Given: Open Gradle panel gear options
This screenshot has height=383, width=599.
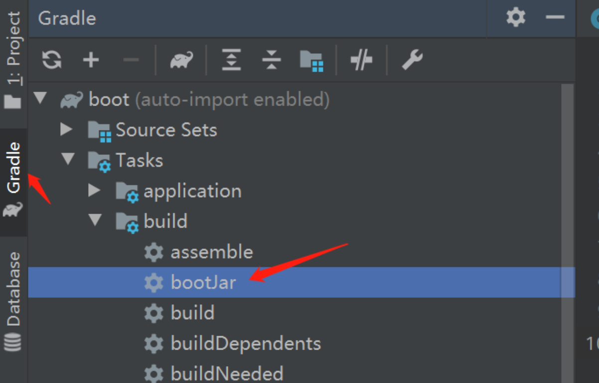Looking at the screenshot, I should click(516, 18).
